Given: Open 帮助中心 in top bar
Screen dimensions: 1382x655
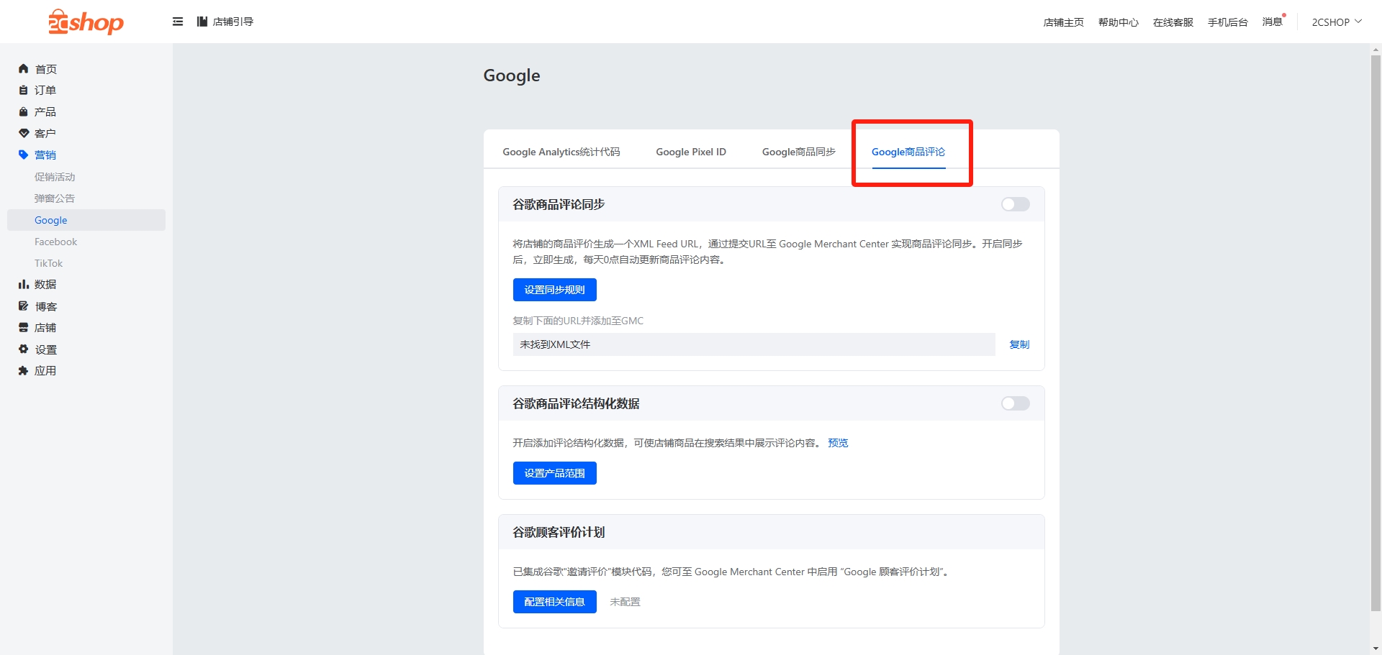Looking at the screenshot, I should click(1118, 22).
